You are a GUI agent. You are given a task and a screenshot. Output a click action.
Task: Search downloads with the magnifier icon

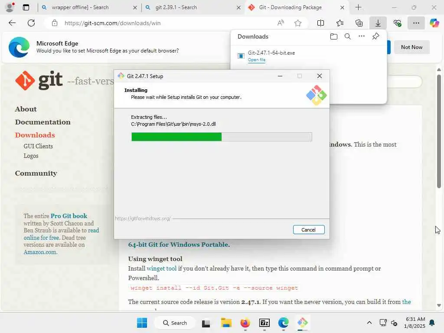click(x=348, y=36)
